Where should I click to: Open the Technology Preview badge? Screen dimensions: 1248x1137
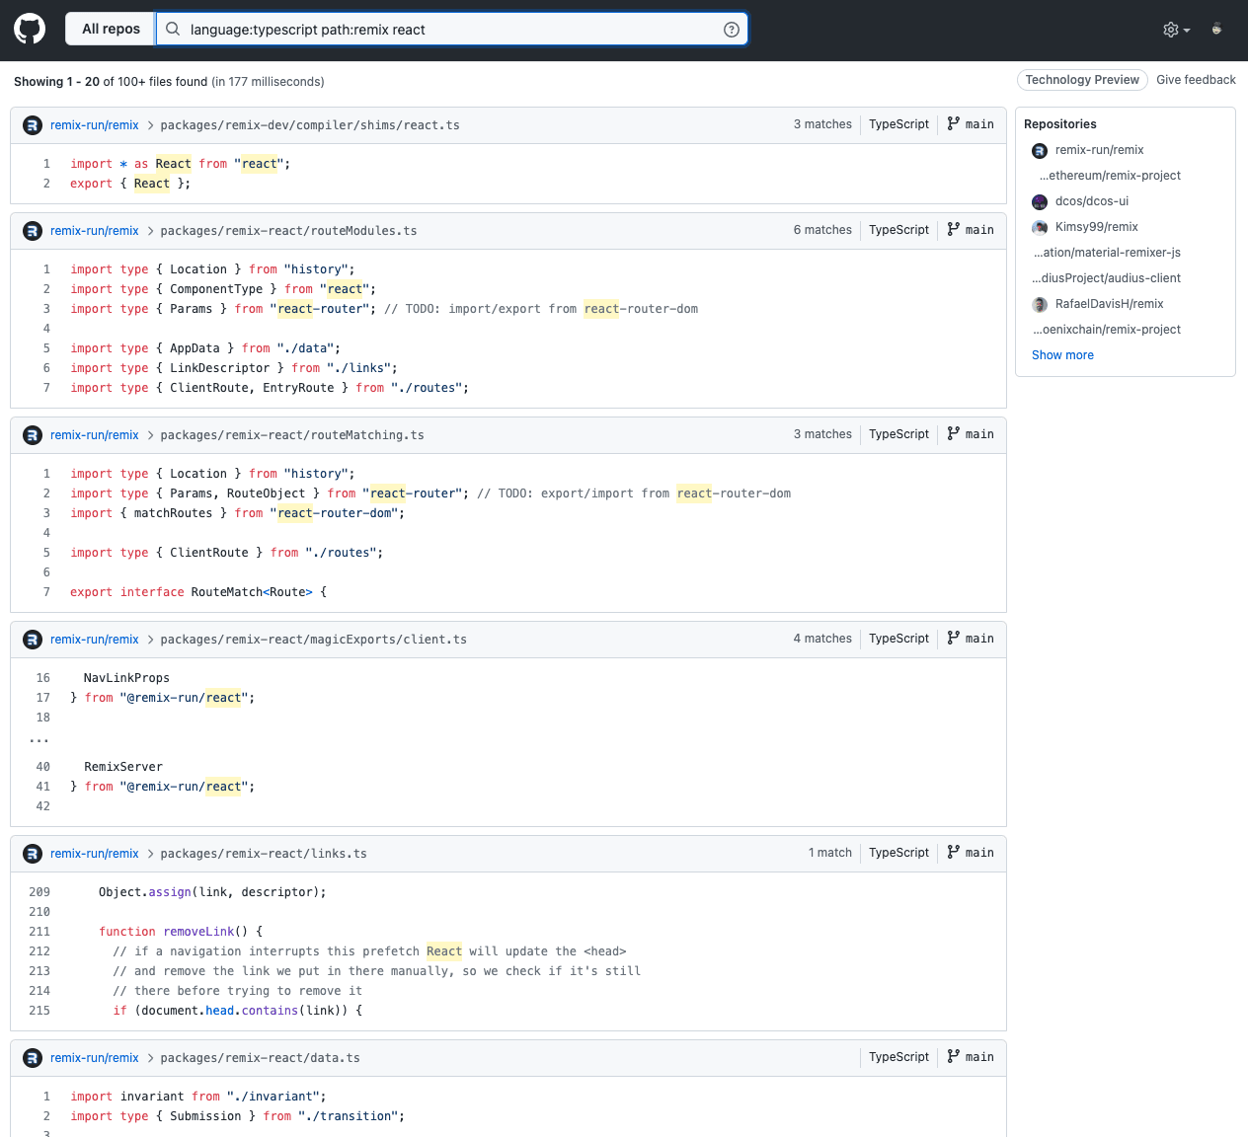1081,80
